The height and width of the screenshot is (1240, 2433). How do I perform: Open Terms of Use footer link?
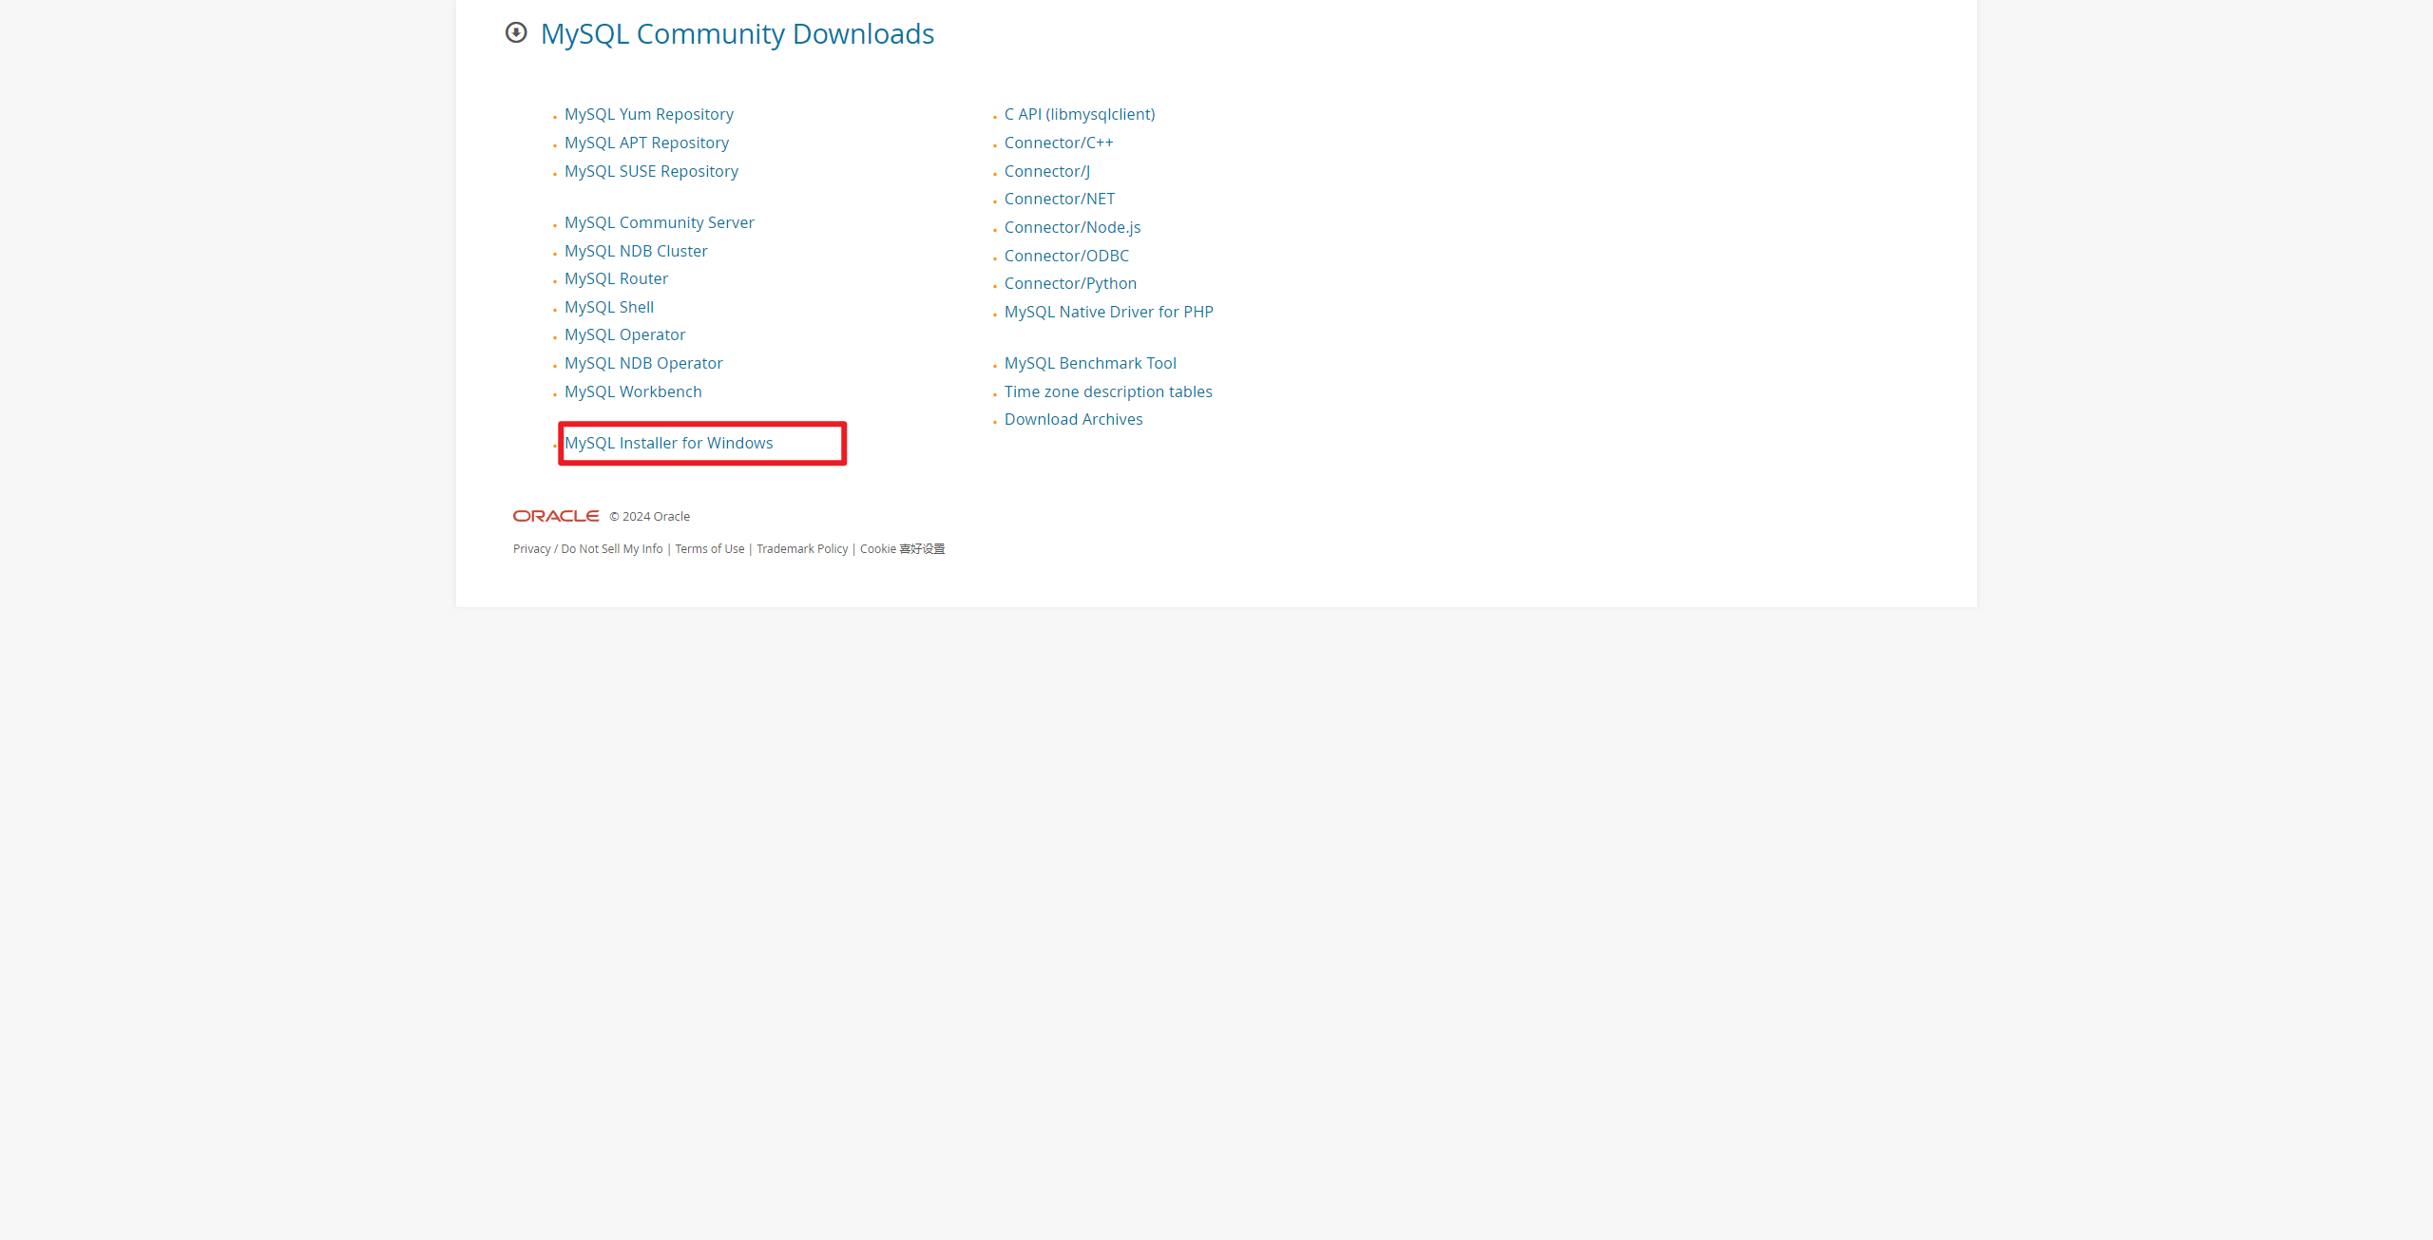[709, 549]
